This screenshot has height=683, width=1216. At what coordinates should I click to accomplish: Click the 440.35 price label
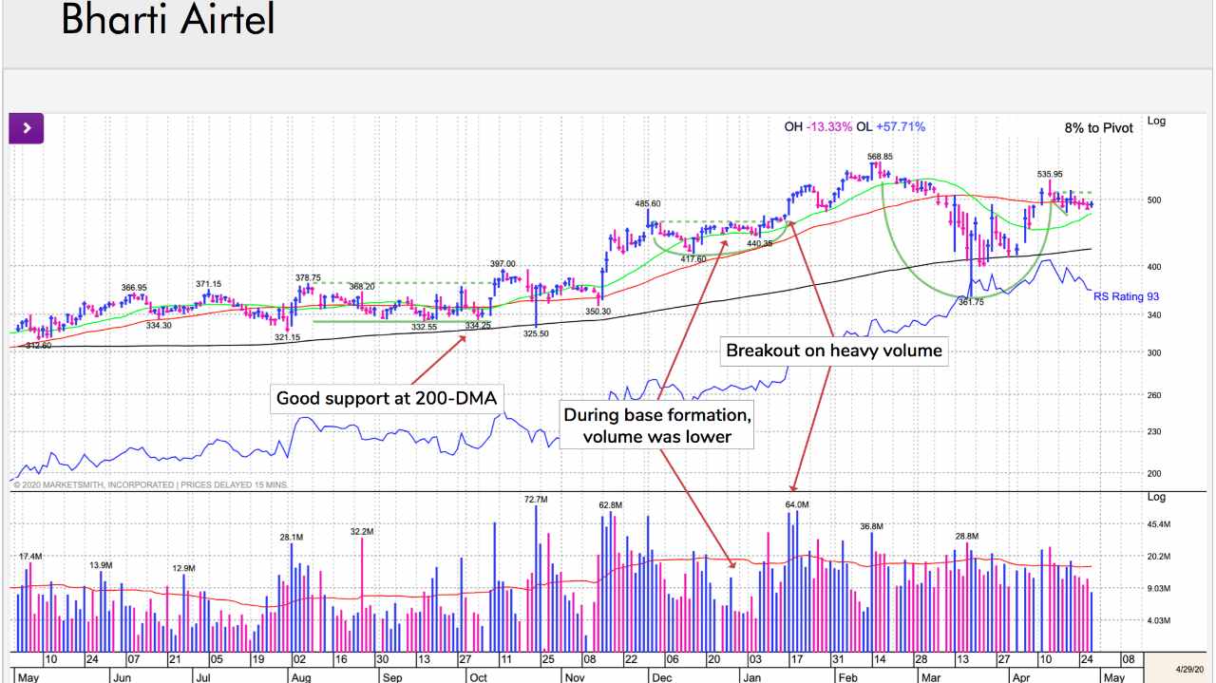click(x=759, y=243)
